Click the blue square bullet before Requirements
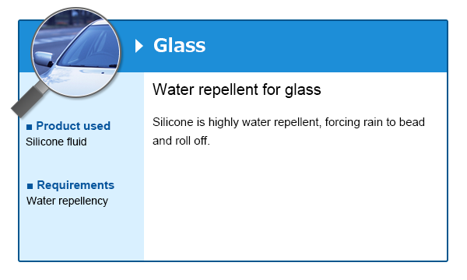467x280 pixels. (30, 186)
